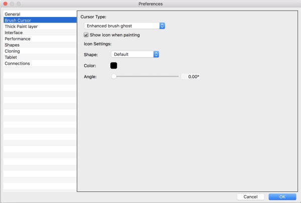
Task: Select Shapes in the category list
Action: (x=13, y=45)
